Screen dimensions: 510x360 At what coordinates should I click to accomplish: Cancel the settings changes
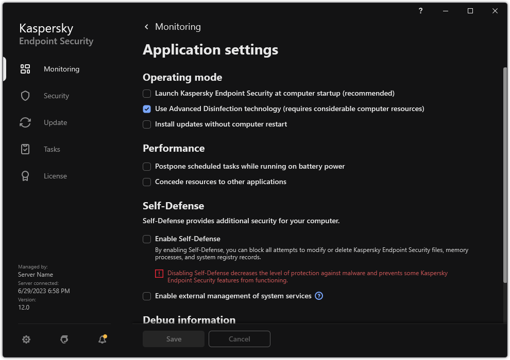[240, 339]
